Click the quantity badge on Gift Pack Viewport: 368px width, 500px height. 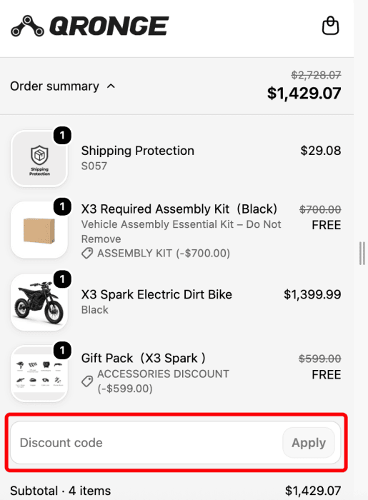(x=62, y=351)
